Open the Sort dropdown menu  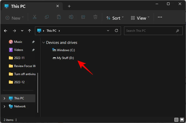pos(115,18)
